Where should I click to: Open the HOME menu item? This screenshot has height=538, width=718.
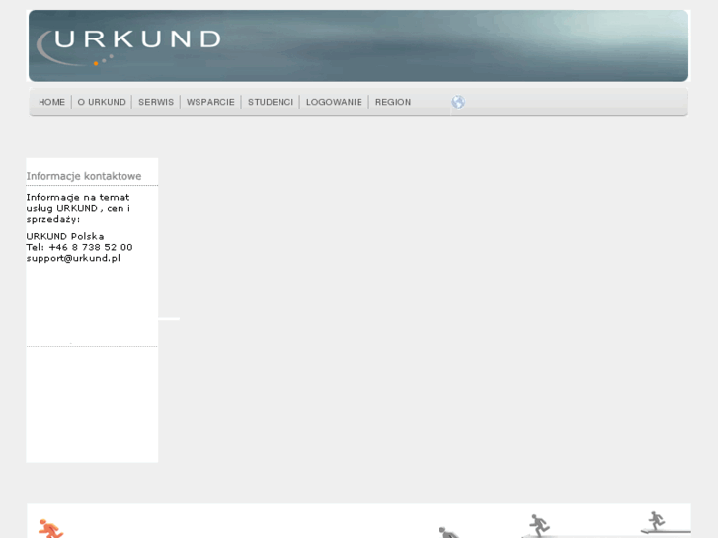tap(51, 102)
